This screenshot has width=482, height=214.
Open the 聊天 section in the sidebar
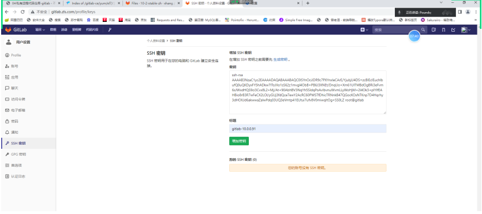tap(12, 88)
